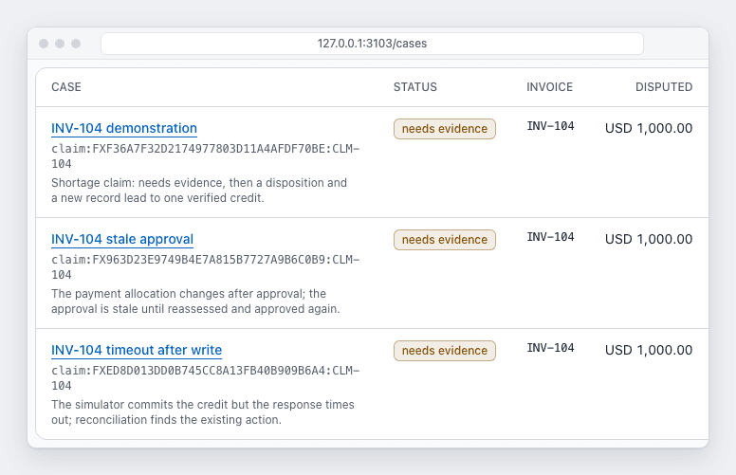Screen dimensions: 736x475
Task: Click the needs evidence badge for stale approval
Action: [x=445, y=239]
